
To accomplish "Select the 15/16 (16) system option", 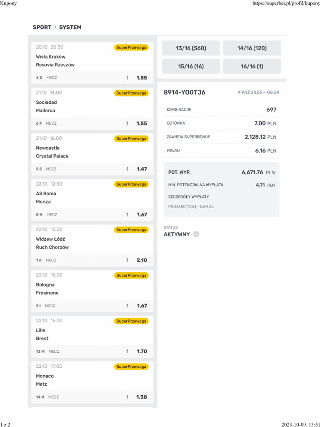I will tap(191, 66).
